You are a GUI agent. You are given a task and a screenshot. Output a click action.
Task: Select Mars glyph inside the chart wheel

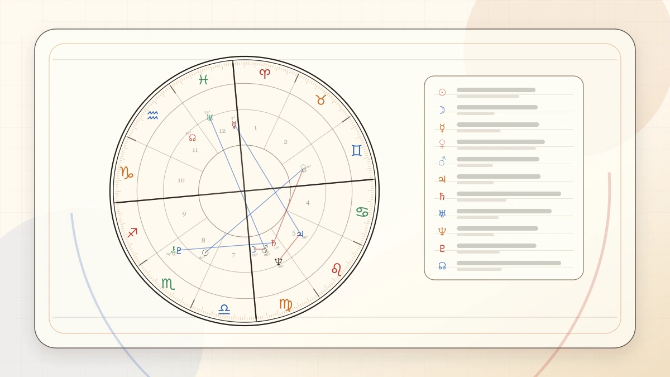point(265,249)
